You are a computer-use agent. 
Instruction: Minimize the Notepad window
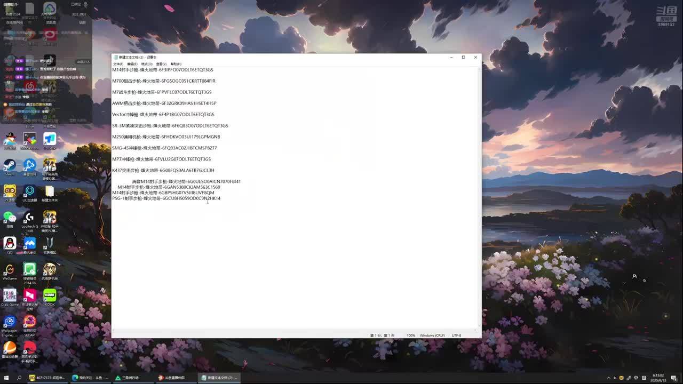(451, 57)
